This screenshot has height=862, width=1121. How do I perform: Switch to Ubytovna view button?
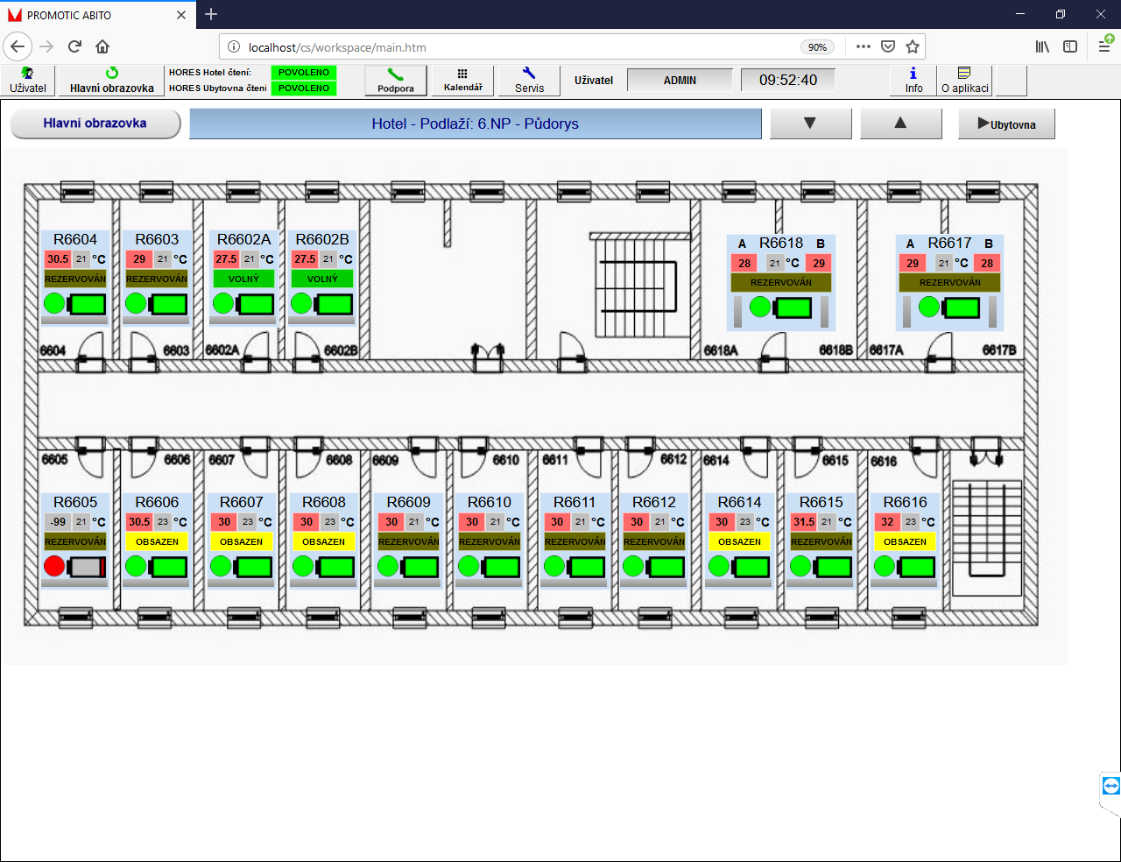(1006, 124)
